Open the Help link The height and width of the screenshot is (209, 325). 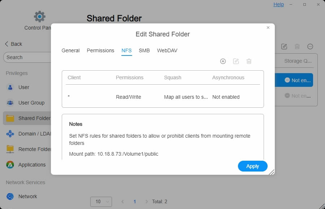click(x=278, y=4)
